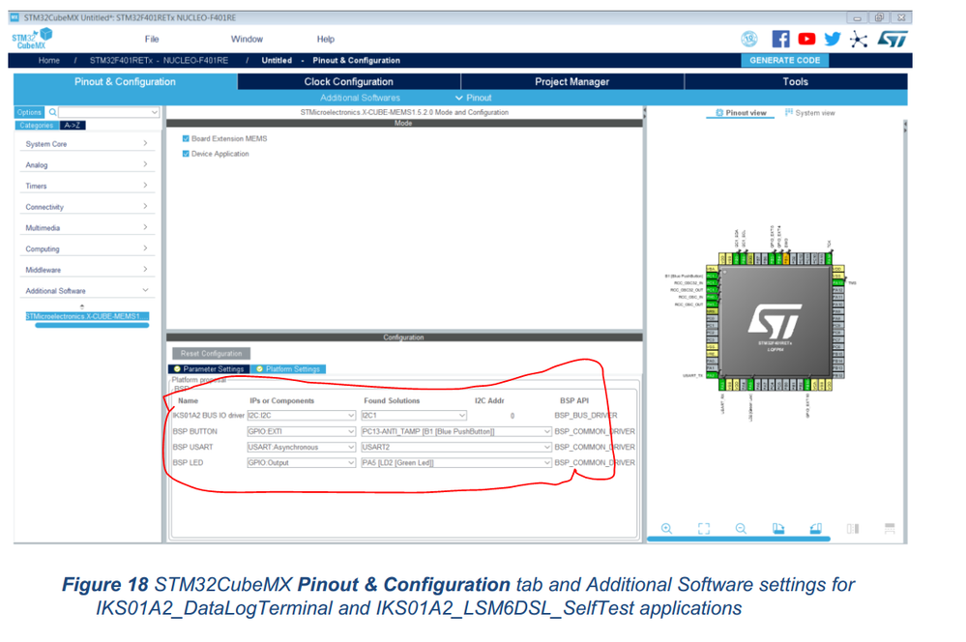Viewport: 966px width, 642px height.
Task: Switch to the Pinout view tab
Action: pyautogui.click(x=741, y=113)
